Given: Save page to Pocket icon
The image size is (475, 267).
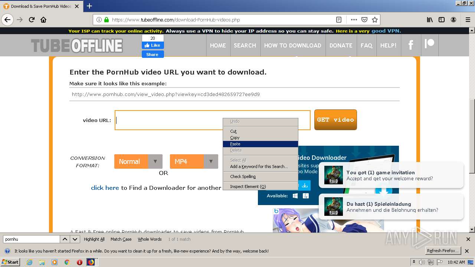Looking at the screenshot, I should point(364,20).
